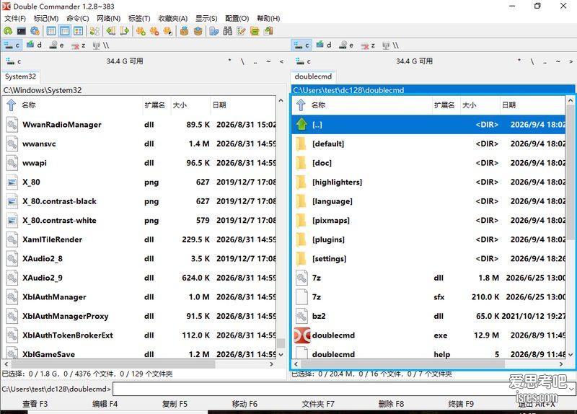
Task: Go back in history with the left arrow icon
Action: pyautogui.click(x=111, y=31)
